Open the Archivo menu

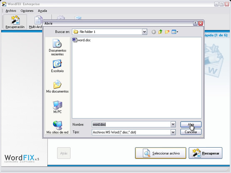(11, 11)
